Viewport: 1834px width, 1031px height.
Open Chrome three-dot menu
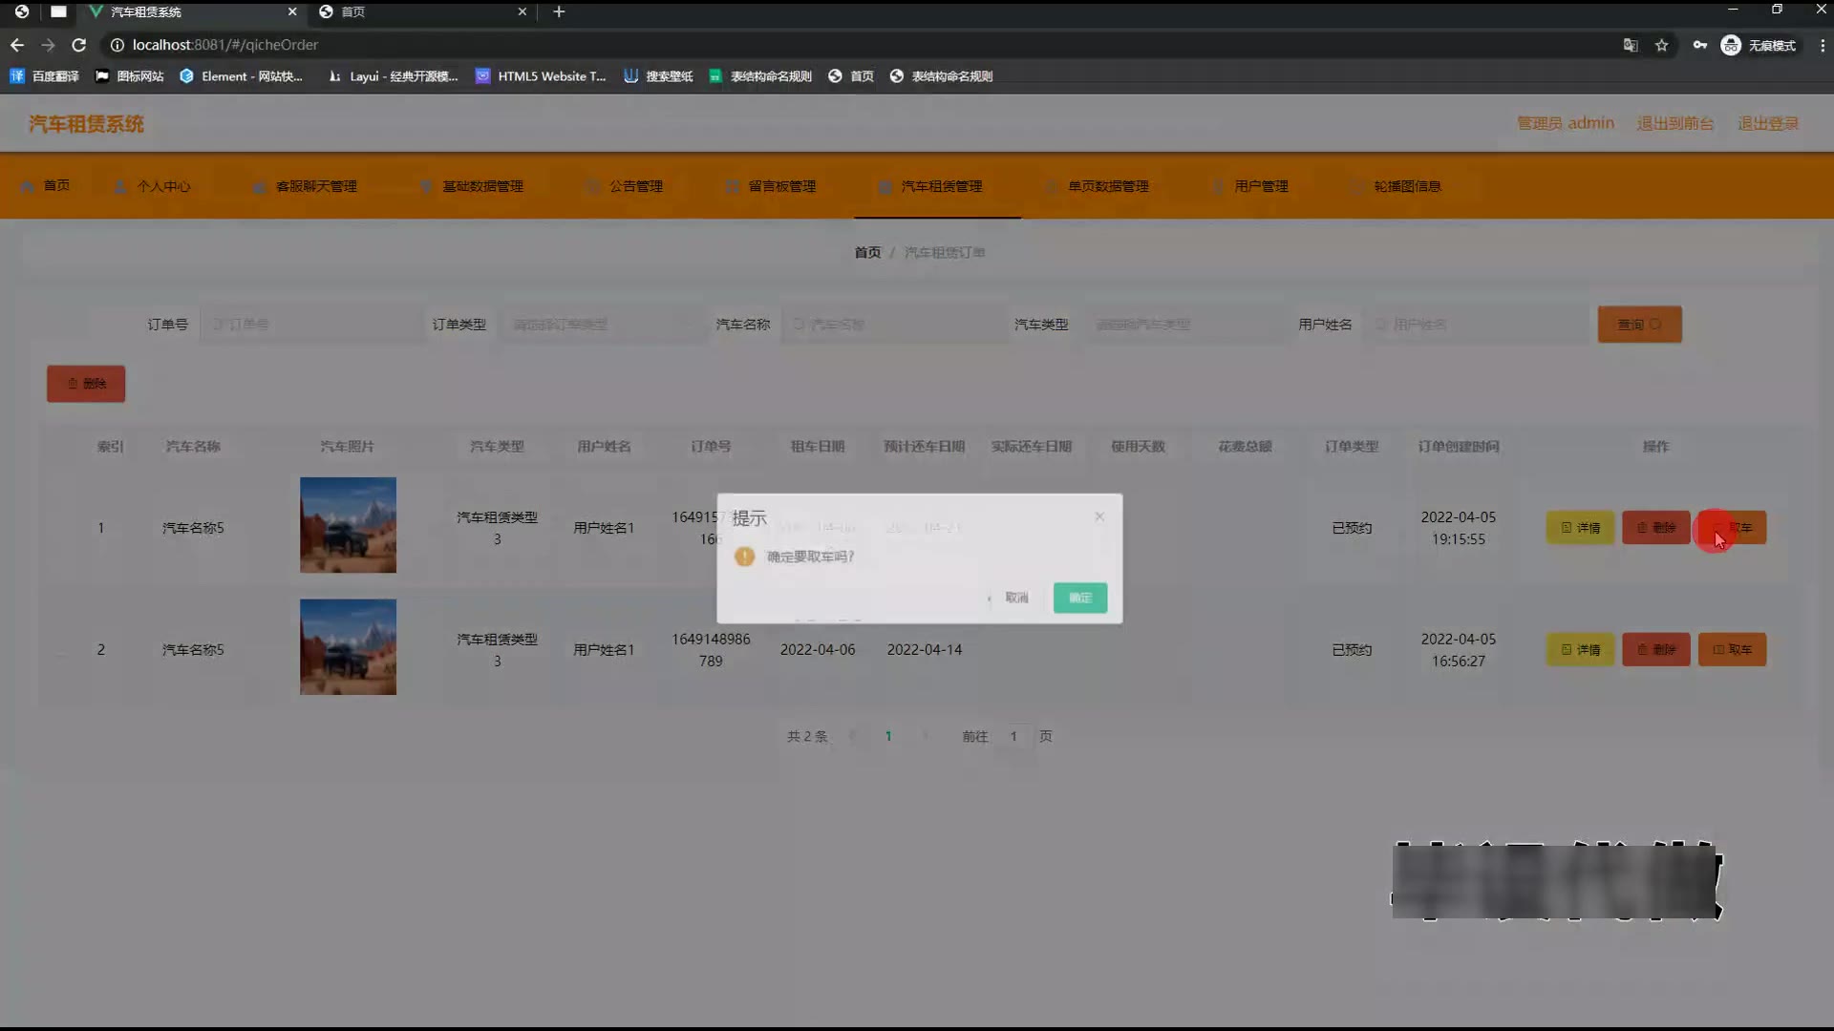(x=1822, y=45)
